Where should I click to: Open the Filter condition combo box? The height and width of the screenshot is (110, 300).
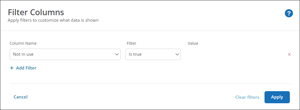coord(153,54)
